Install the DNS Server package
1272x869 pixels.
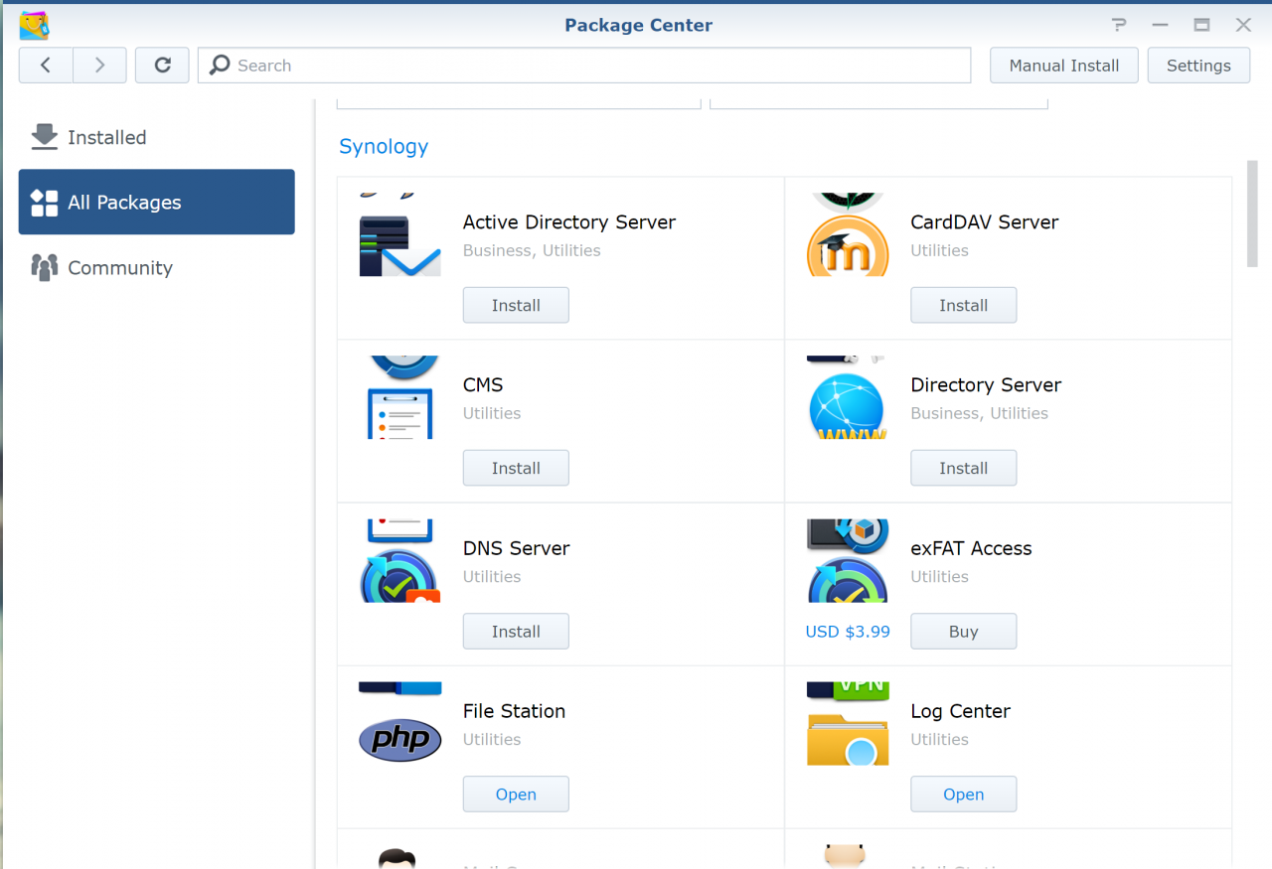point(515,631)
